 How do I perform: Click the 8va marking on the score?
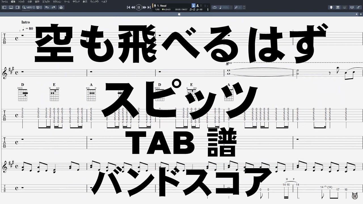(x=229, y=64)
